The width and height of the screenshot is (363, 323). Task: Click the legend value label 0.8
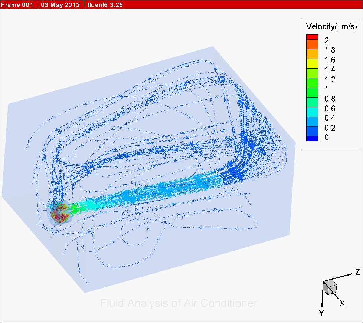pyautogui.click(x=330, y=99)
